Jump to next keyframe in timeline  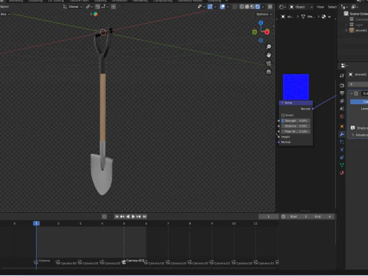139,216
